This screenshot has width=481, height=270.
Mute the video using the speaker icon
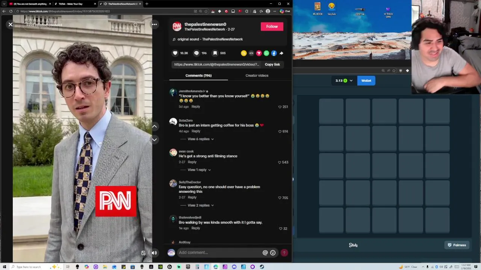(154, 253)
